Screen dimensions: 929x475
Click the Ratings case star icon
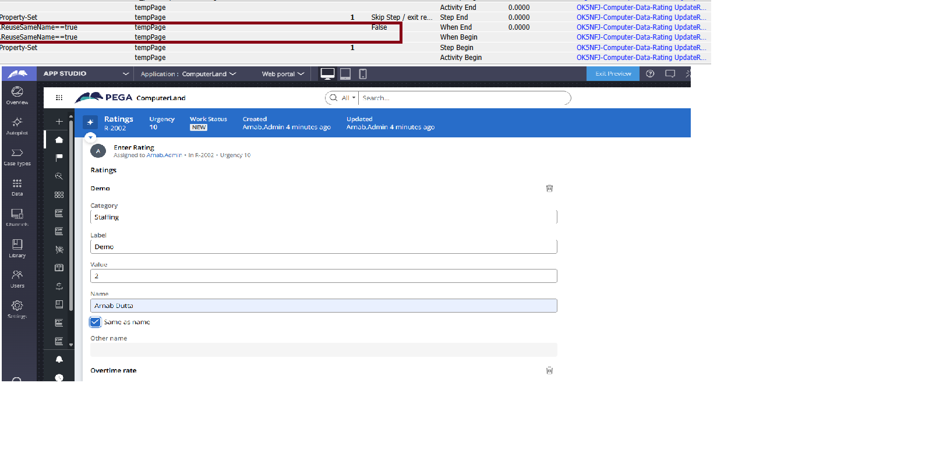point(90,122)
